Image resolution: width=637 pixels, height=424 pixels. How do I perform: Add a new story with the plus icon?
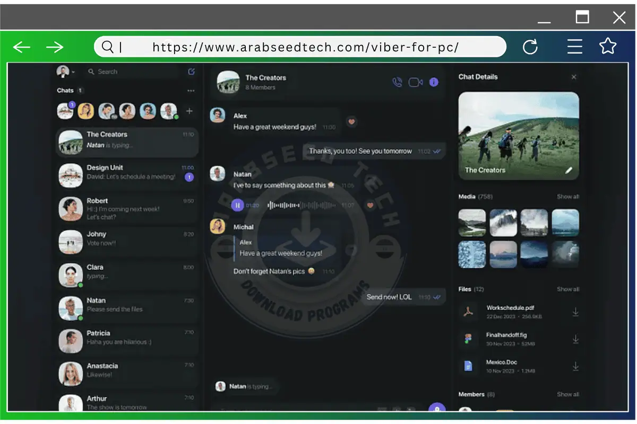pos(189,111)
